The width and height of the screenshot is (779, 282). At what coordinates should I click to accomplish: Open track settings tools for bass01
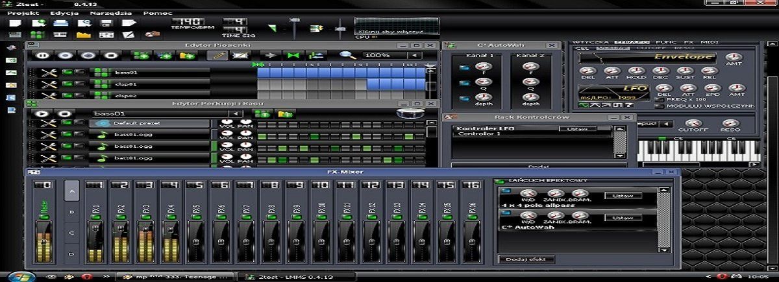click(x=48, y=73)
